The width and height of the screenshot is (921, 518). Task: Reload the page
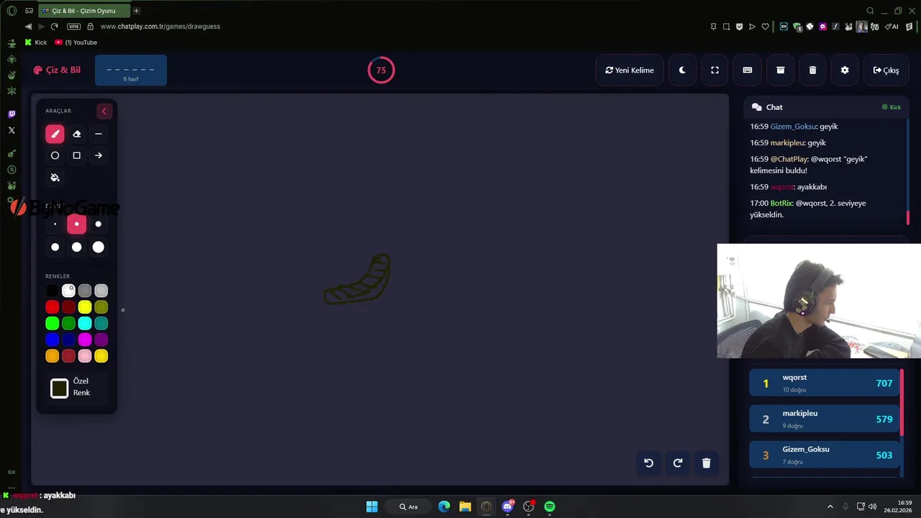(54, 27)
